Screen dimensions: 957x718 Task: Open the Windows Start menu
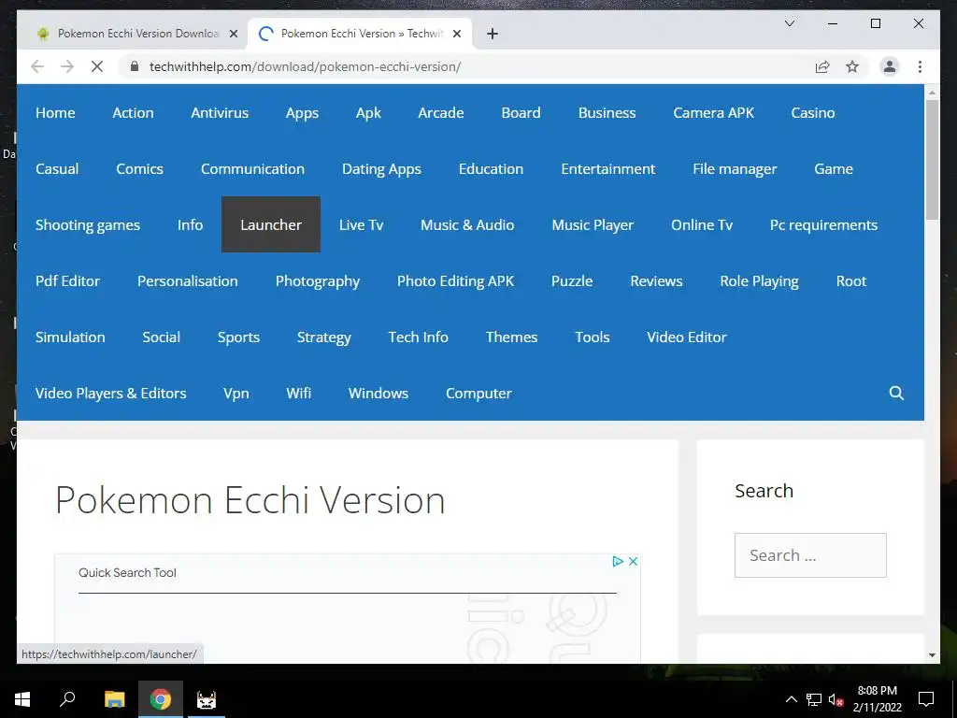[x=22, y=699]
